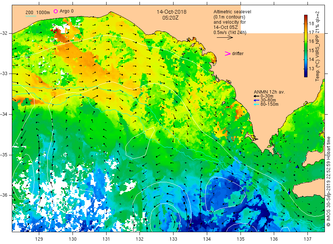Click the magenta Argo circle marker
Image resolution: width=333 pixels, height=244 pixels.
click(x=55, y=11)
